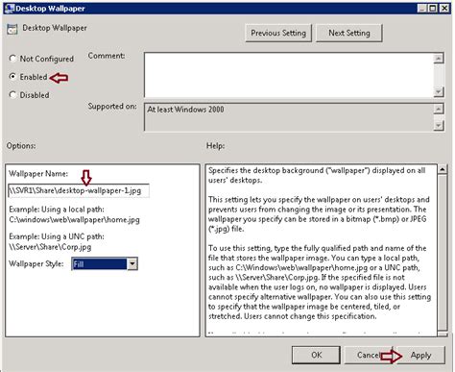Click Supported on box down arrow
Image resolution: width=455 pixels, height=372 pixels.
click(x=439, y=125)
